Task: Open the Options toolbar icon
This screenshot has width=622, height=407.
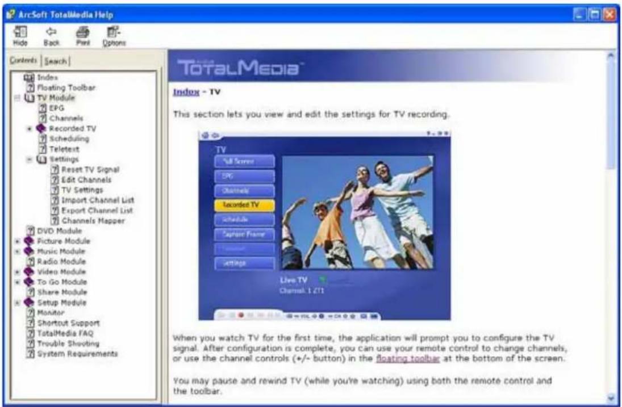Action: tap(114, 36)
